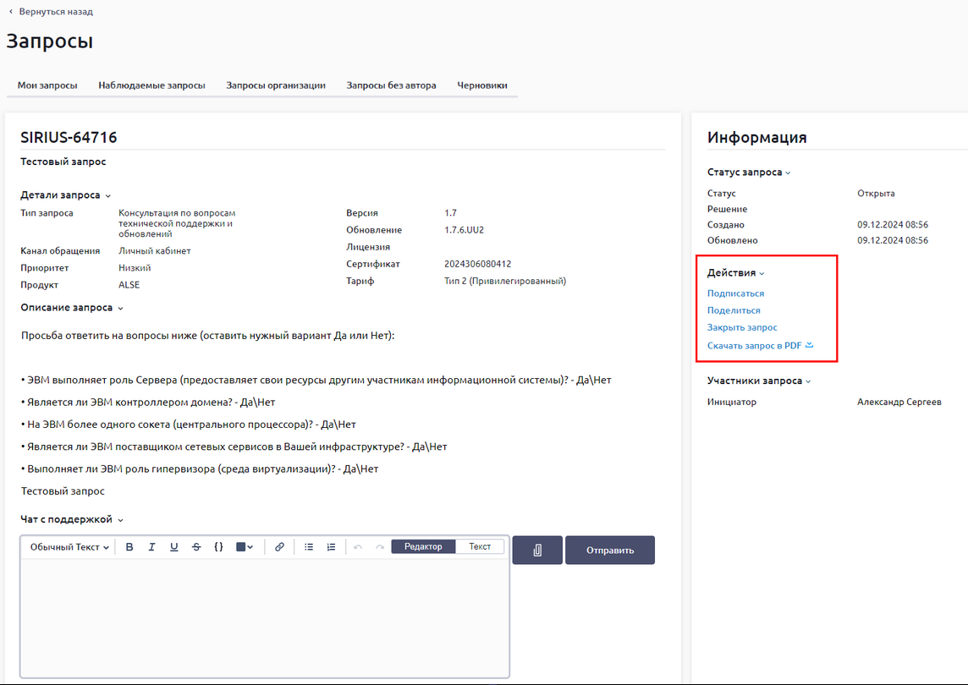This screenshot has height=685, width=968.
Task: Create a numbered list in editor
Action: (x=331, y=547)
